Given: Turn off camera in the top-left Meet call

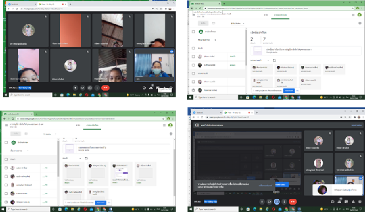Looking at the screenshot, I should click(83, 87).
